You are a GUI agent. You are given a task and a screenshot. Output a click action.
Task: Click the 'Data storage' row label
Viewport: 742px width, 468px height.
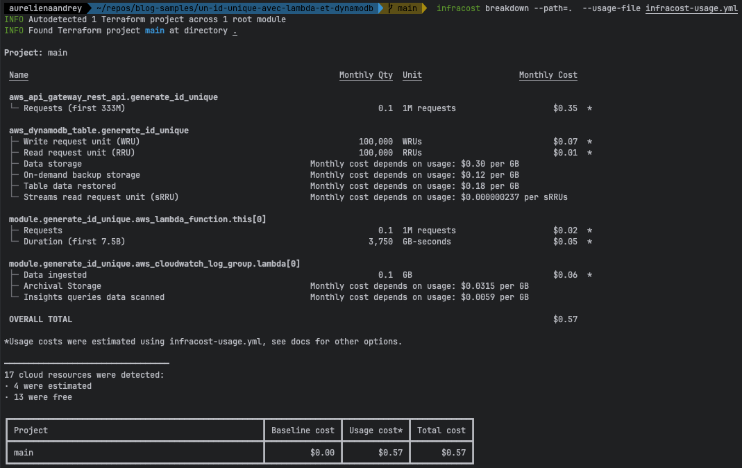(53, 164)
